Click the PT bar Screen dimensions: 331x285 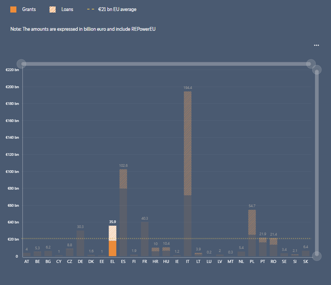point(262,247)
